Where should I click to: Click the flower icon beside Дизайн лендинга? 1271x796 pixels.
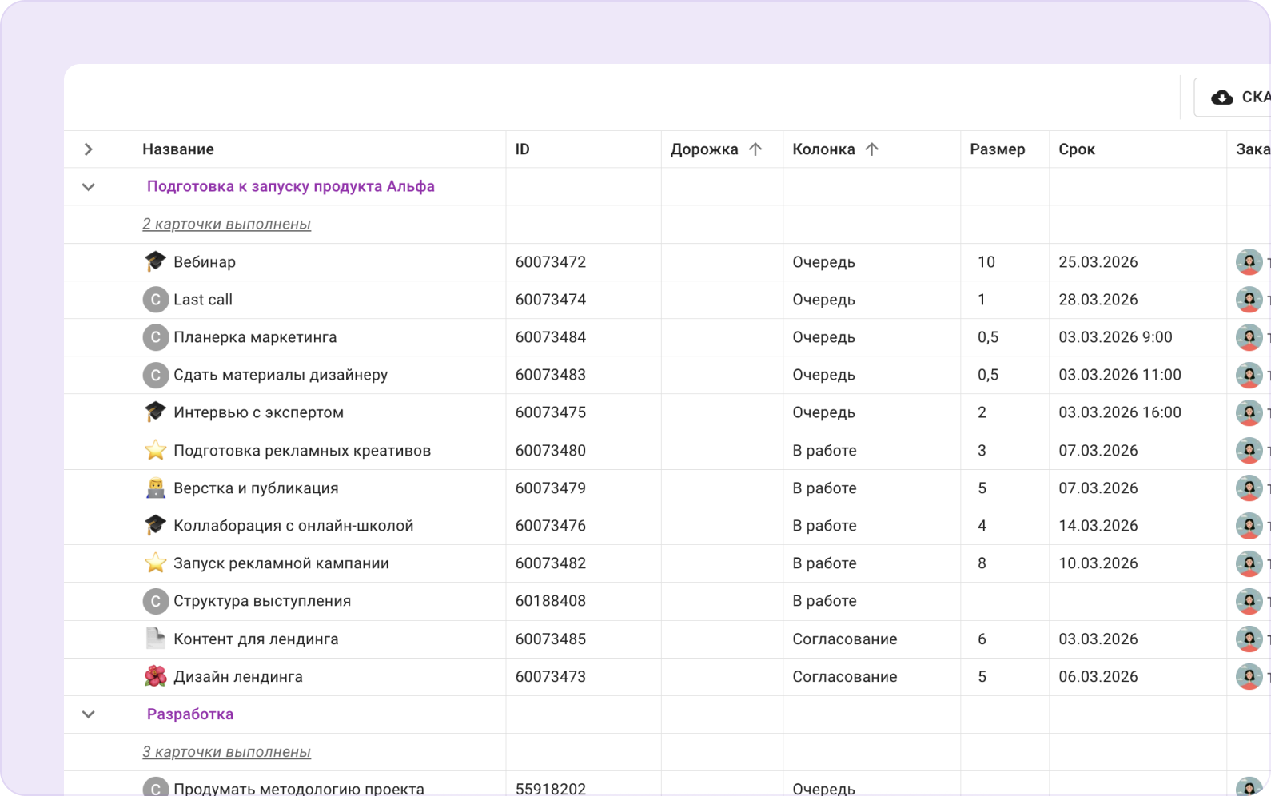[x=155, y=676]
